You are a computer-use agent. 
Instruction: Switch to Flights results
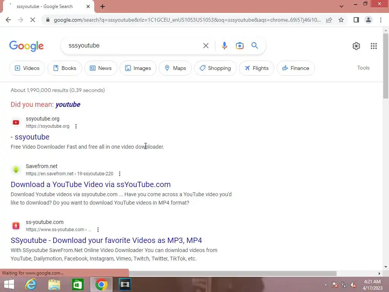click(256, 68)
